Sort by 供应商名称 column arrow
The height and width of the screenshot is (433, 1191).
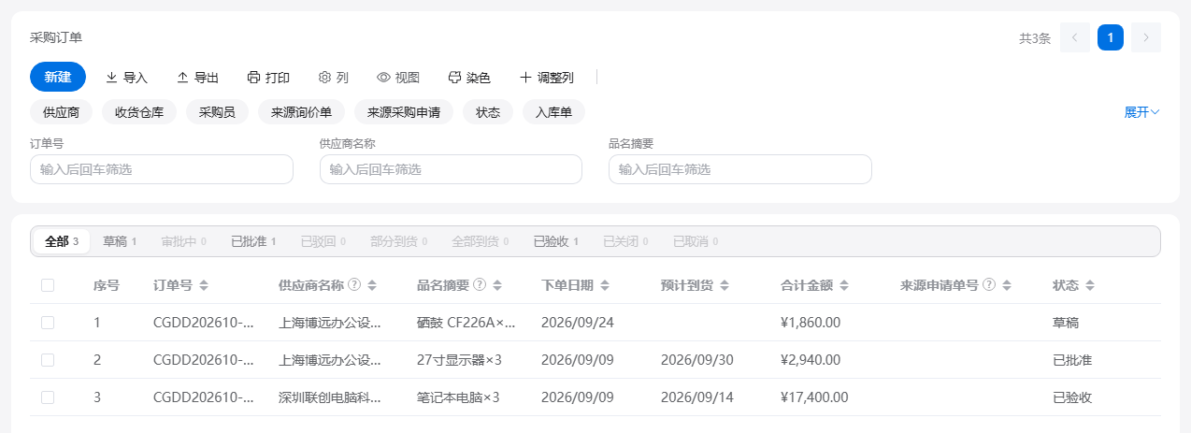pos(372,285)
